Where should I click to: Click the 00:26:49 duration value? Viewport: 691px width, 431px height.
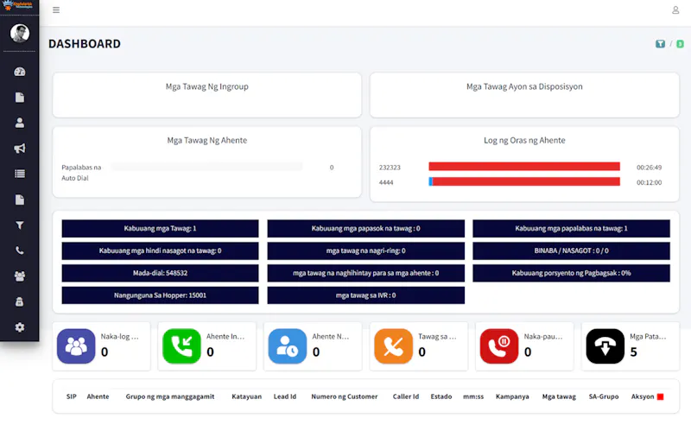[650, 168]
